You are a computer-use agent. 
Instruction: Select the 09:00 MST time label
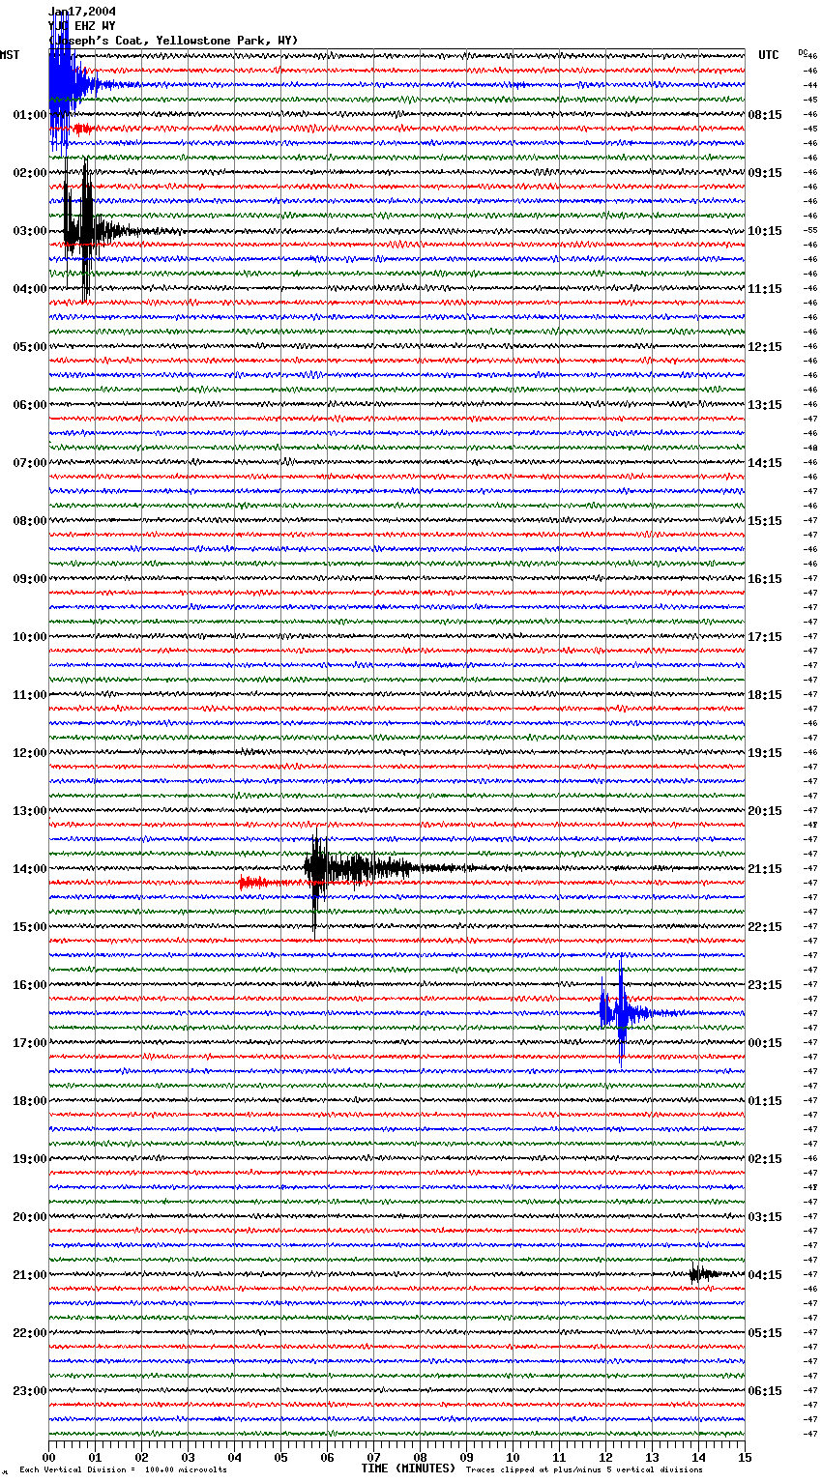click(x=30, y=579)
